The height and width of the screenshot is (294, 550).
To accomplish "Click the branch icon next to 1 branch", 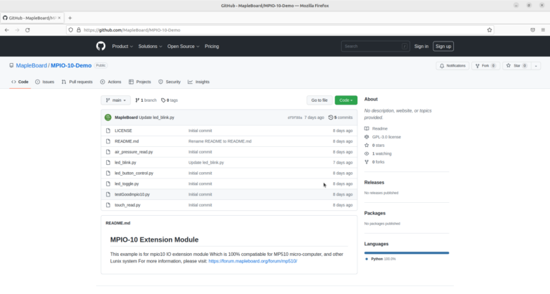I will [137, 100].
